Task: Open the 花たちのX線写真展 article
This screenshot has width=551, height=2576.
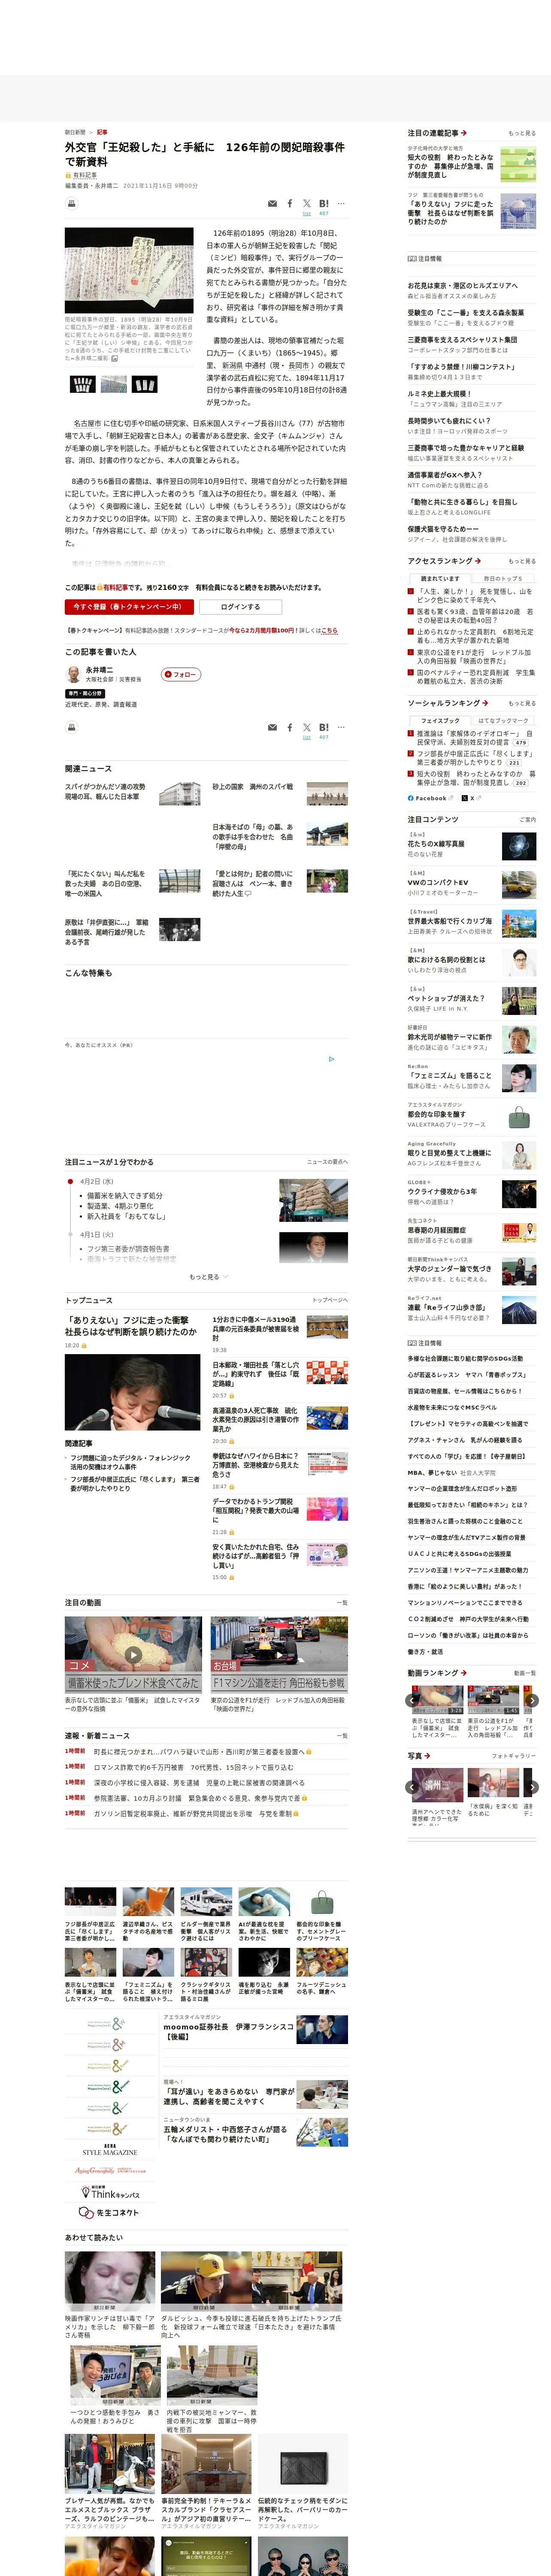Action: point(436,844)
